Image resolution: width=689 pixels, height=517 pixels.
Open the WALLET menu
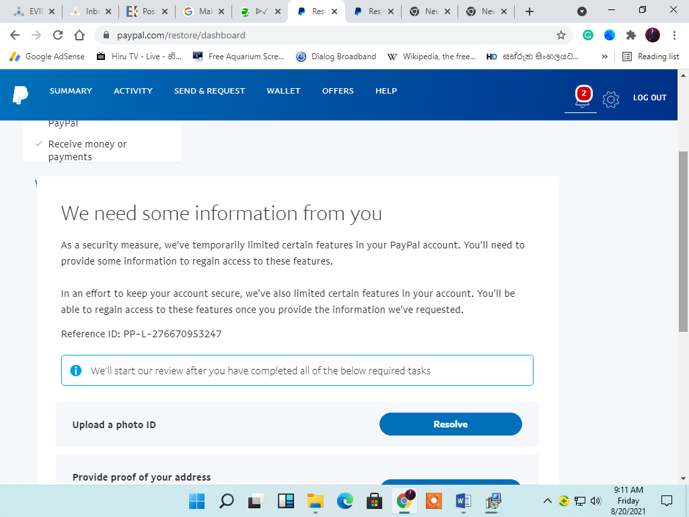coord(283,91)
